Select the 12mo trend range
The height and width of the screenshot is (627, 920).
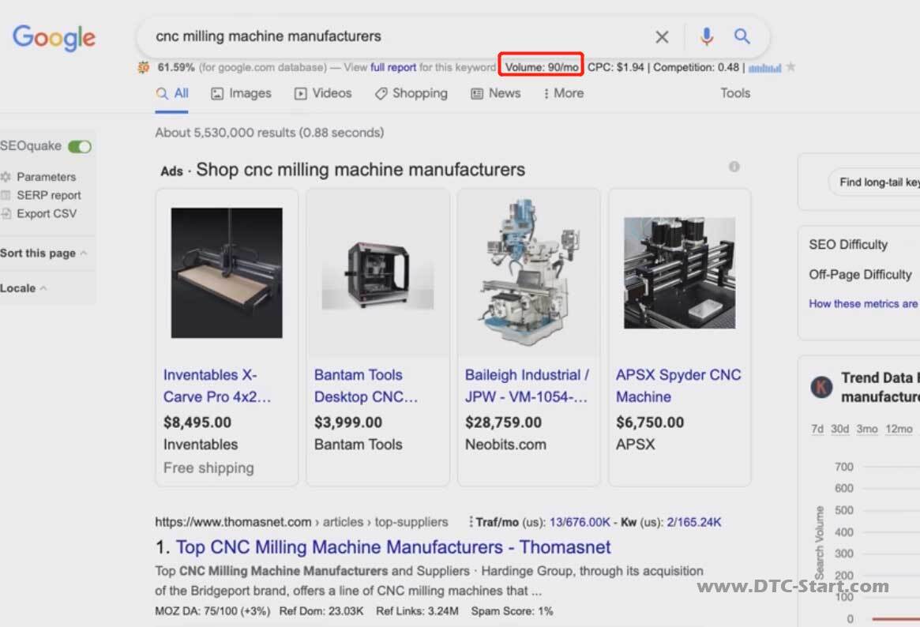[899, 429]
